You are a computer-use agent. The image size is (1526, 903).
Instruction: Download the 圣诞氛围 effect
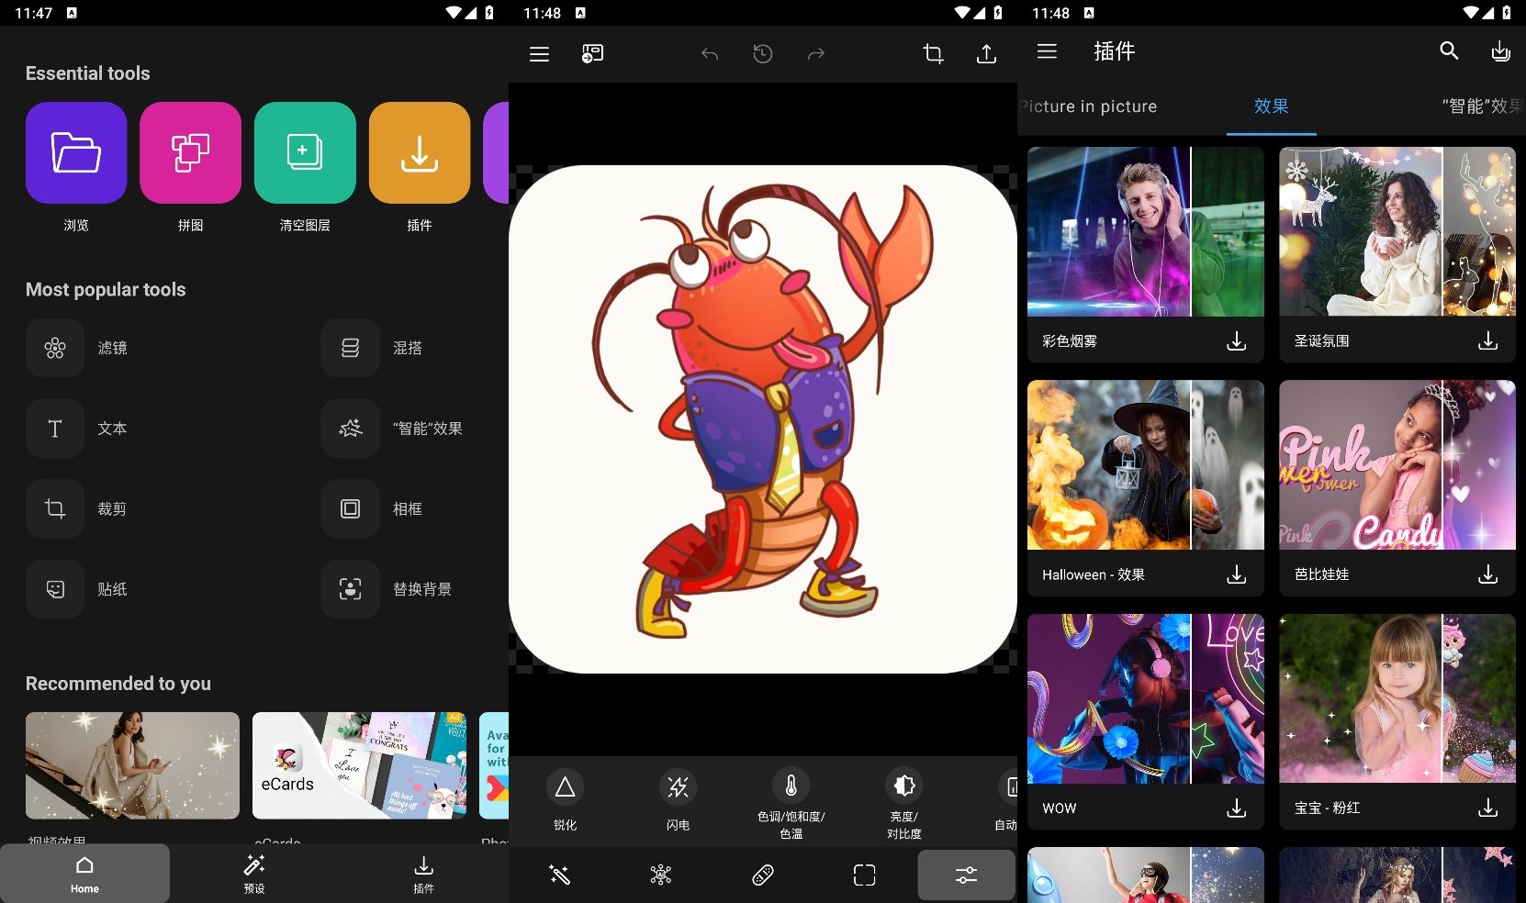point(1488,340)
